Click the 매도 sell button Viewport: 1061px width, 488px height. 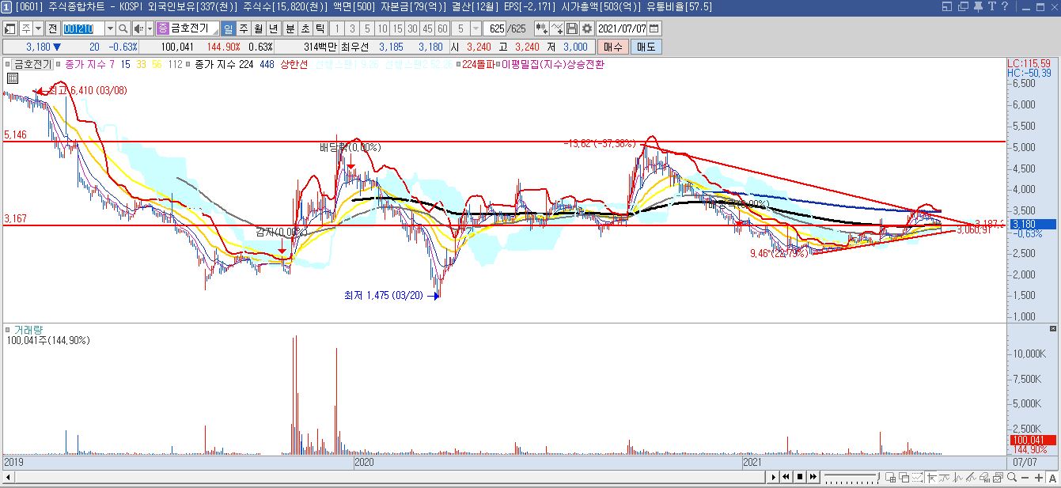(x=646, y=47)
